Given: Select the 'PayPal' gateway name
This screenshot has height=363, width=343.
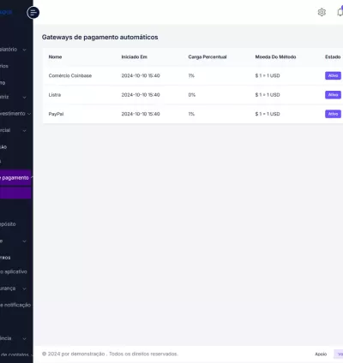Looking at the screenshot, I should [x=56, y=114].
